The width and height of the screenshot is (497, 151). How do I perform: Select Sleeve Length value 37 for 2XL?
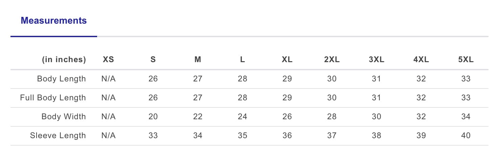point(332,135)
